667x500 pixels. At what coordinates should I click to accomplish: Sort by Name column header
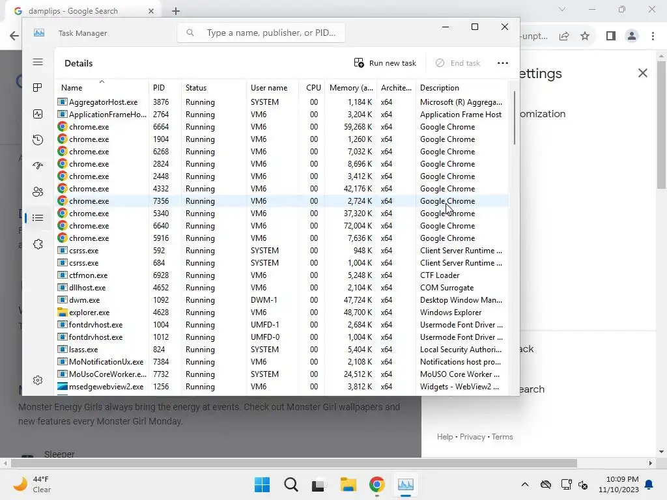tap(102, 88)
